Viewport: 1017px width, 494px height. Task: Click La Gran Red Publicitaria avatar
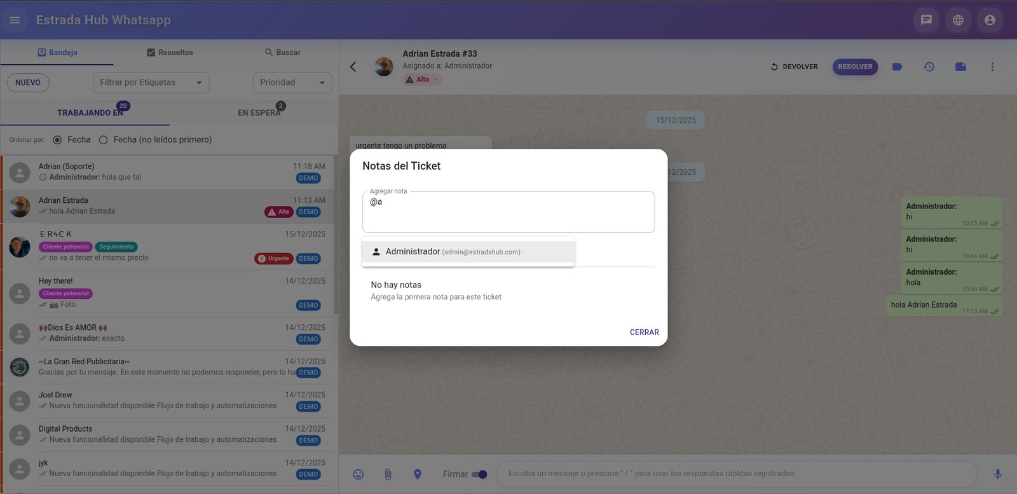click(x=20, y=367)
